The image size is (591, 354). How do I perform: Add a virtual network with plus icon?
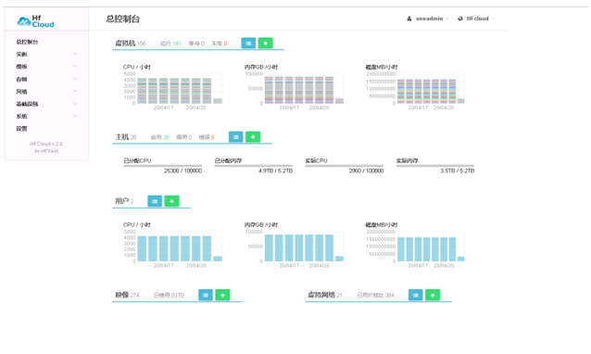tap(433, 295)
